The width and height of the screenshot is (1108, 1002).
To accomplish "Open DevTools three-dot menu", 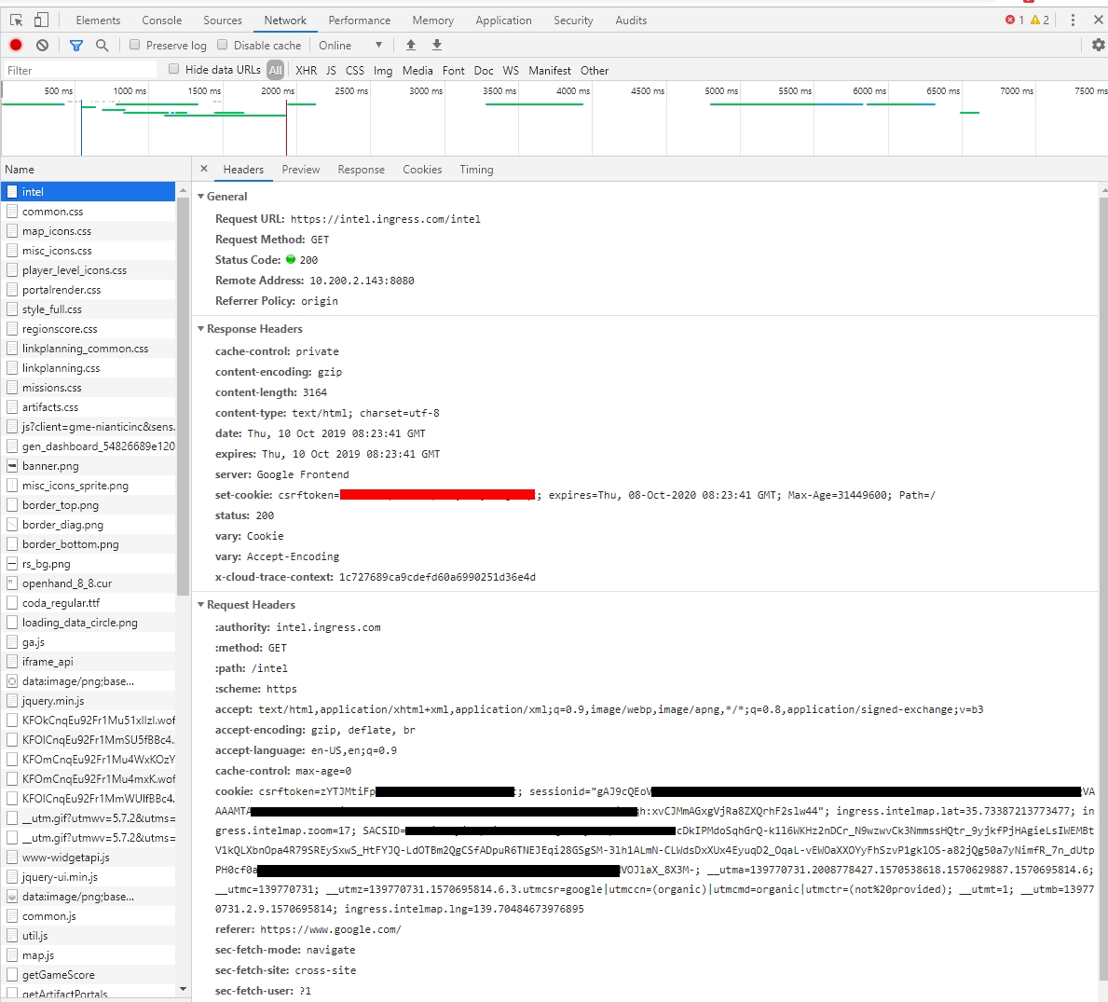I will 1073,21.
